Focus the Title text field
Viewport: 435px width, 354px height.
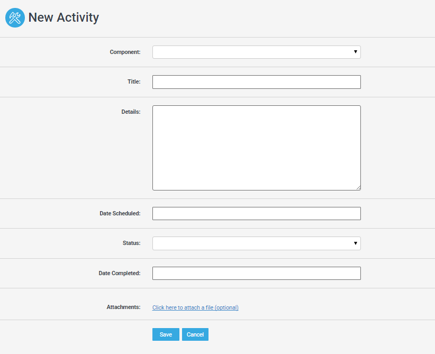256,82
